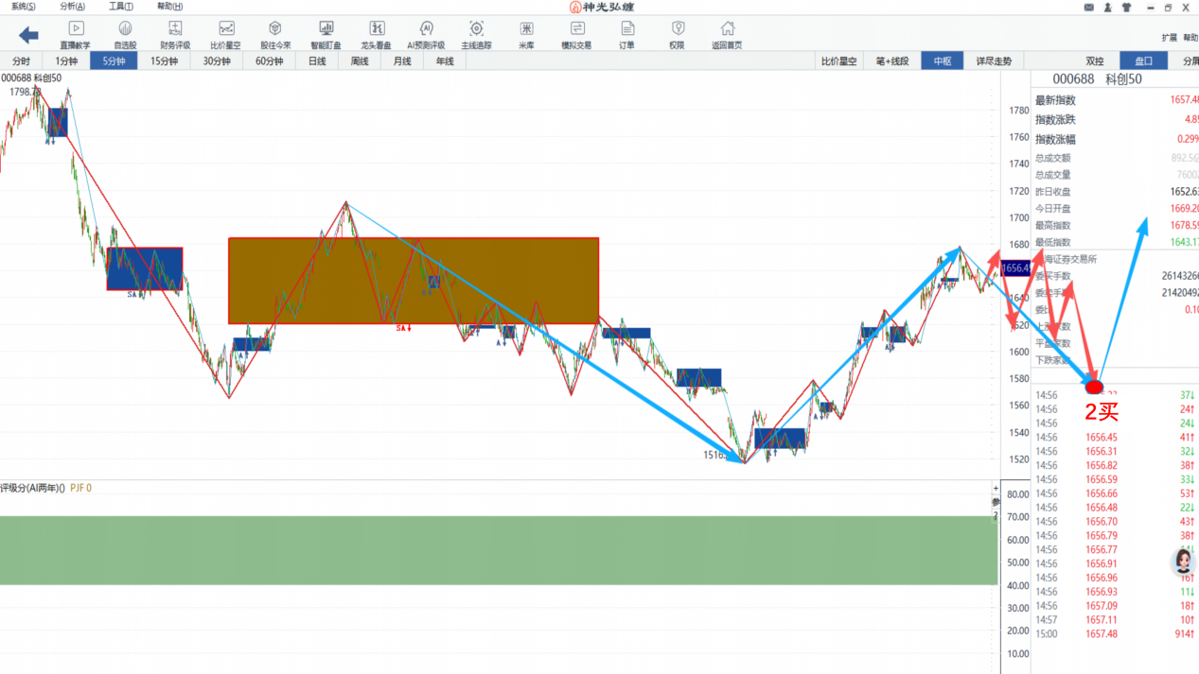Open the mail envelope icon in title bar
This screenshot has width=1199, height=674.
click(1088, 7)
